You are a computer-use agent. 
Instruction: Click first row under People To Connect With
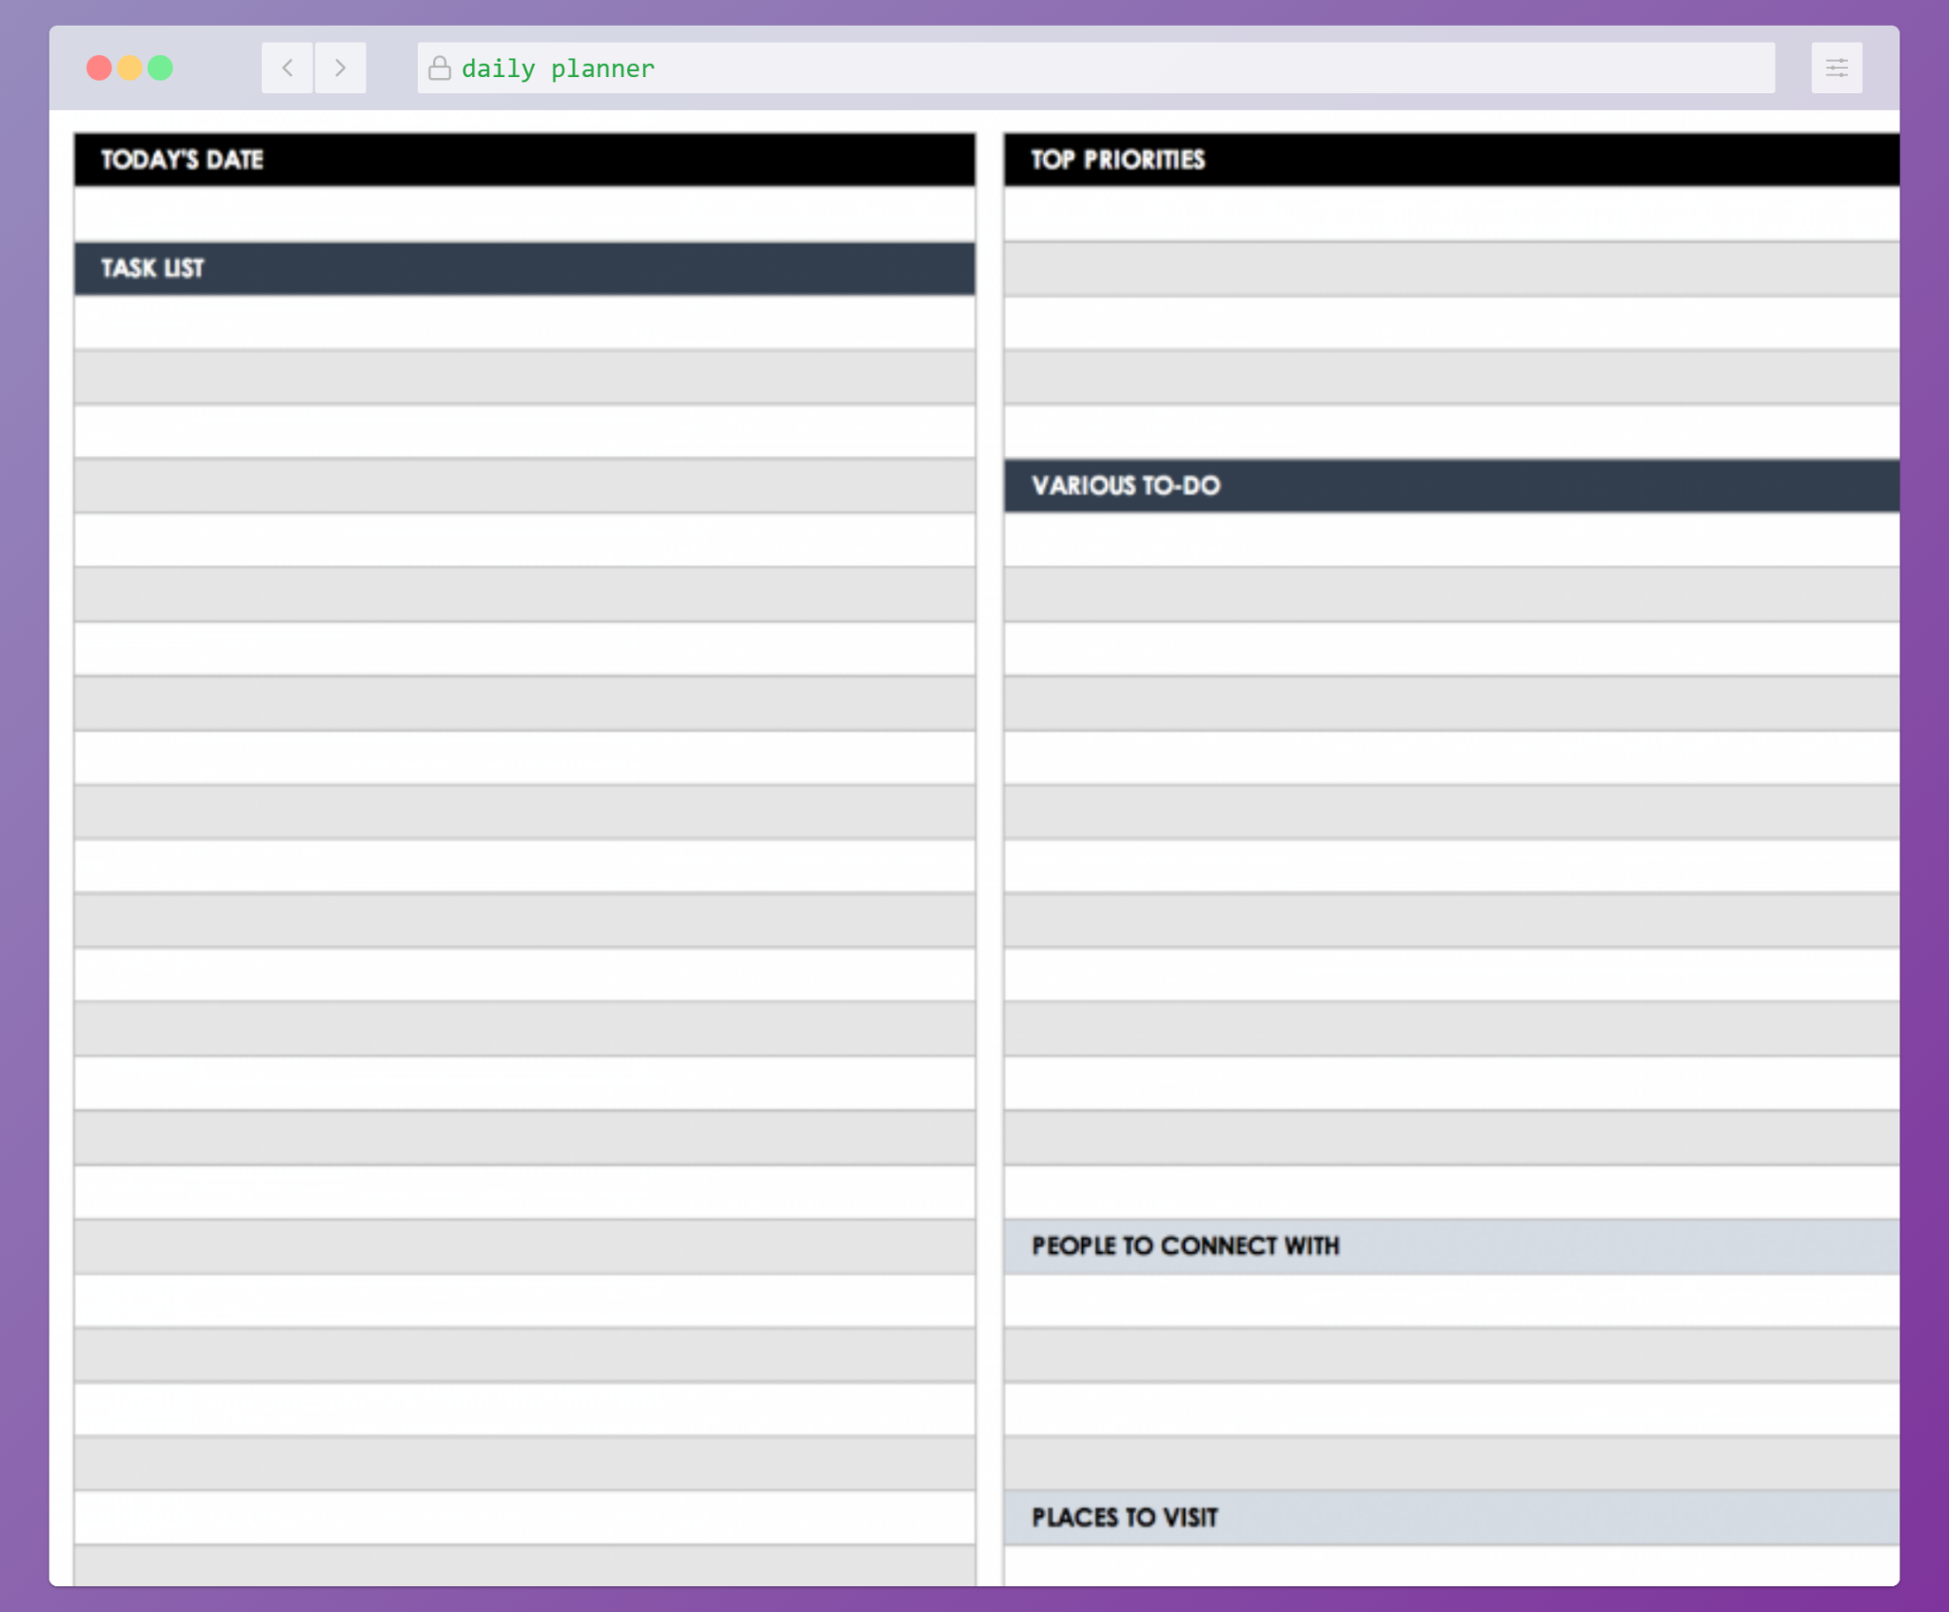coord(1450,1301)
